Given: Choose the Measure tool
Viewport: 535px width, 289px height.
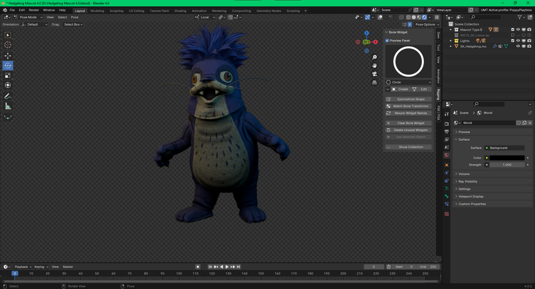Looking at the screenshot, I should [7, 106].
